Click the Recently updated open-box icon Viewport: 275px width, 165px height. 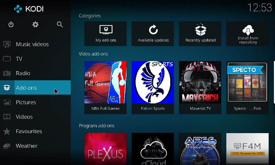point(201,30)
